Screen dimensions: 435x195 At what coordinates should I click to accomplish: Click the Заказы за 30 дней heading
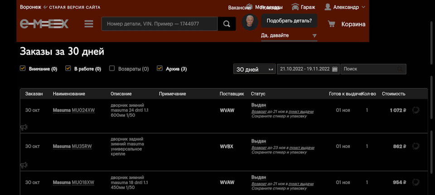click(62, 51)
